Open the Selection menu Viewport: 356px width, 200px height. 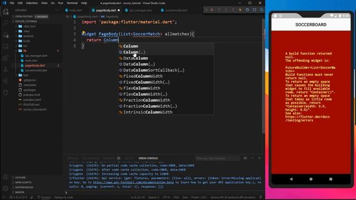(x=32, y=3)
